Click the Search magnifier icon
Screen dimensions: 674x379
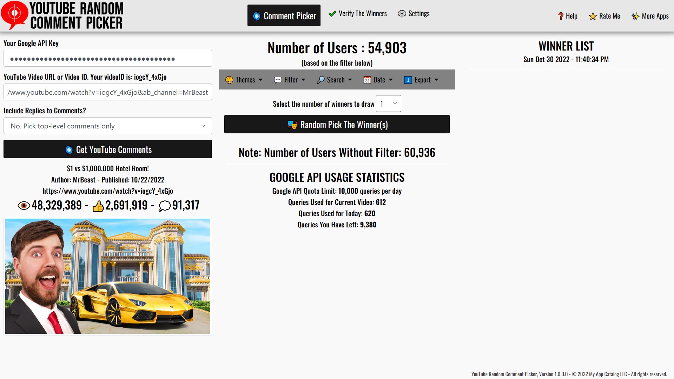(x=321, y=80)
